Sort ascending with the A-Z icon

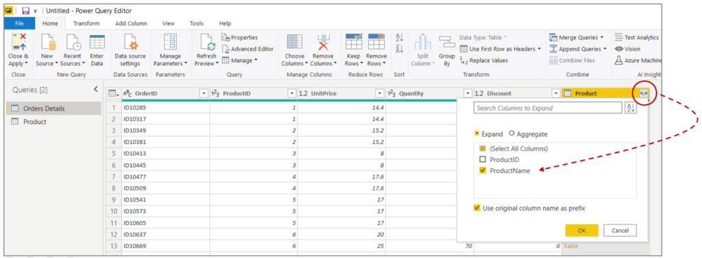tap(400, 37)
